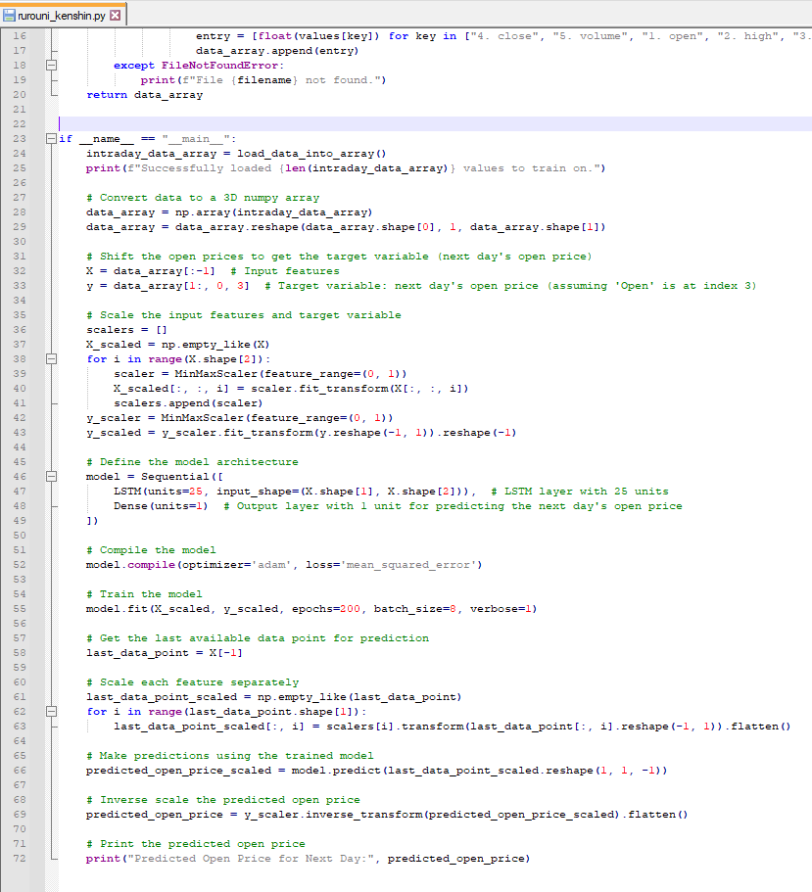
Task: Close the rurouni_kenshin.py tab
Action: [x=115, y=16]
